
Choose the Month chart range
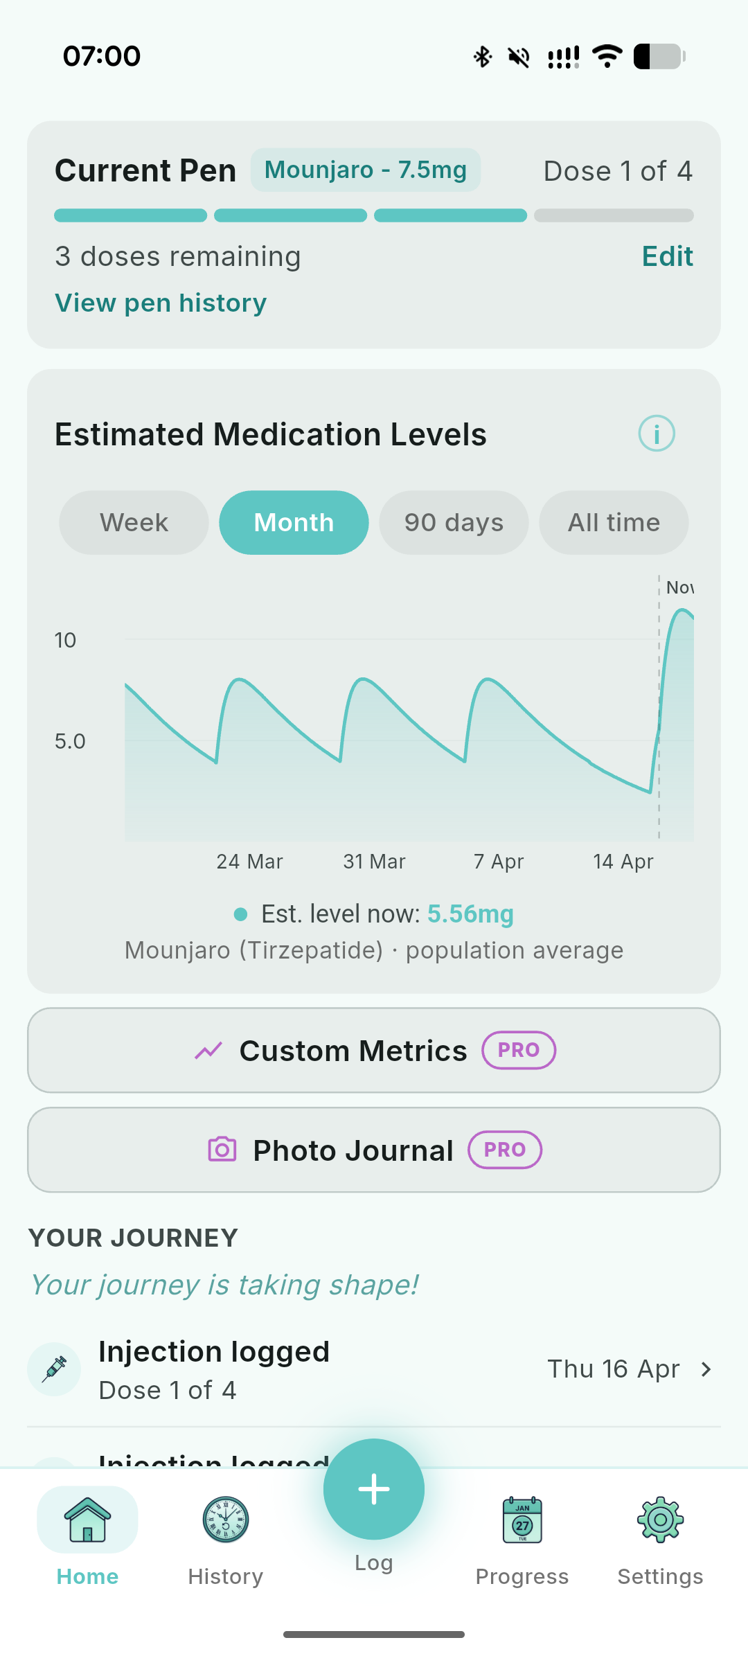[294, 523]
